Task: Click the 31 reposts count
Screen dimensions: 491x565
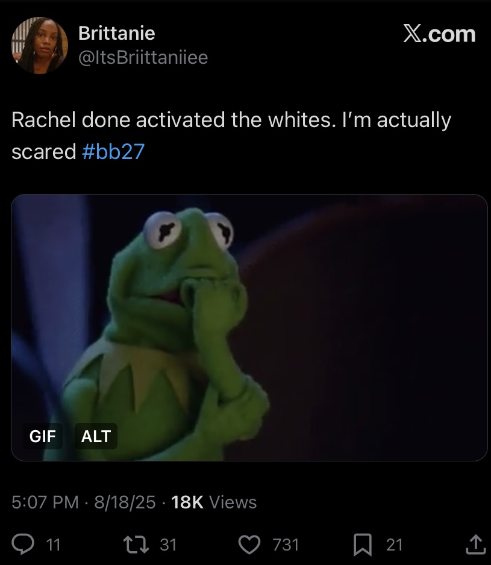Action: point(168,545)
